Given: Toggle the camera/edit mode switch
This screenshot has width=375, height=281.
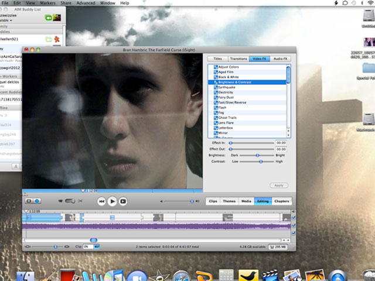Looking at the screenshot, I should 70,201.
